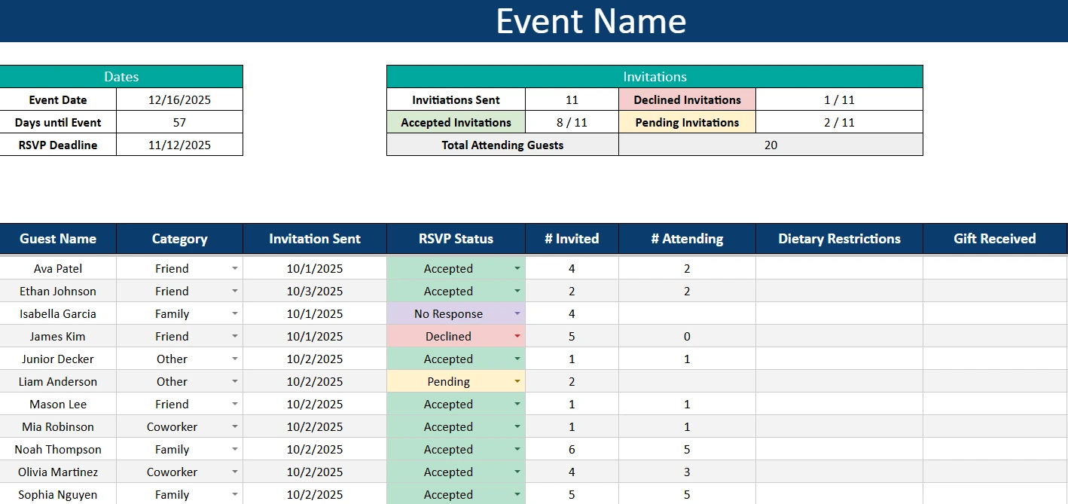Open Category dropdown for Noah Thompson
The image size is (1068, 504).
click(234, 450)
